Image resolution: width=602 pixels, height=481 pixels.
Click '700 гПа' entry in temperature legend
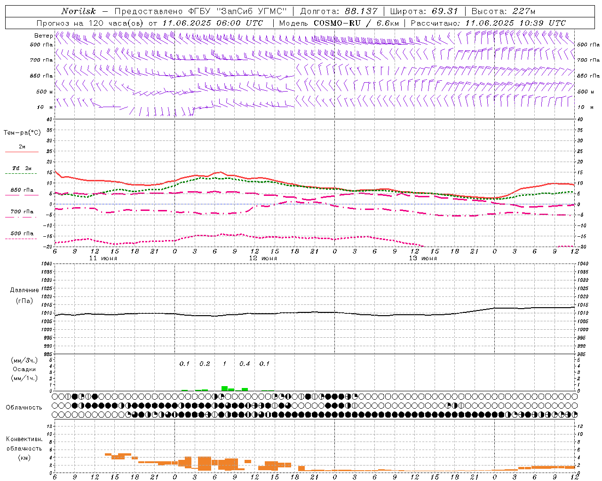(x=22, y=212)
